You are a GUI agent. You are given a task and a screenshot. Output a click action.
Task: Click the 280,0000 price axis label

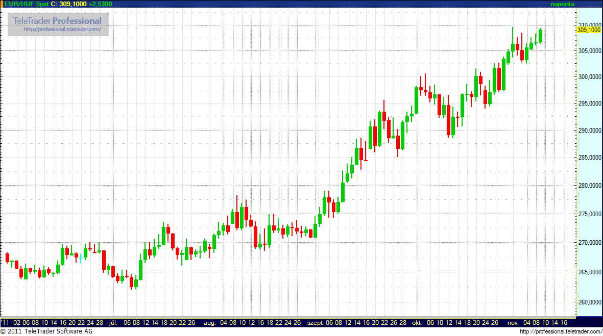590,186
